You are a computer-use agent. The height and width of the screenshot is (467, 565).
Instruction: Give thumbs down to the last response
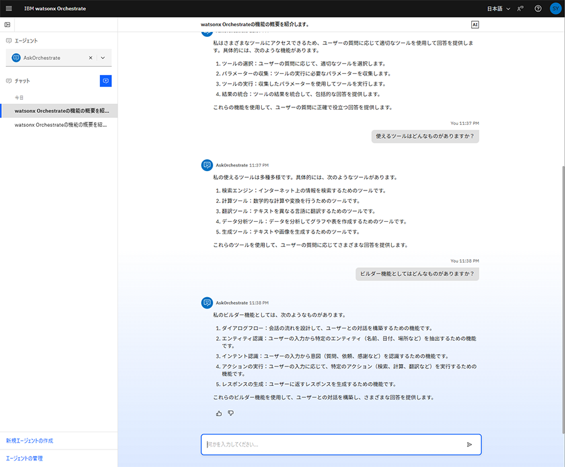pyautogui.click(x=231, y=413)
